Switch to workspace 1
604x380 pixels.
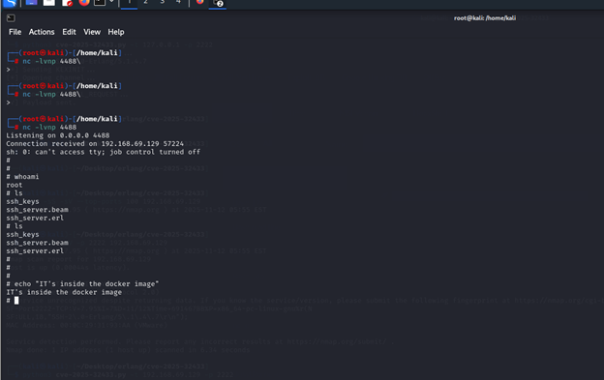point(129,3)
